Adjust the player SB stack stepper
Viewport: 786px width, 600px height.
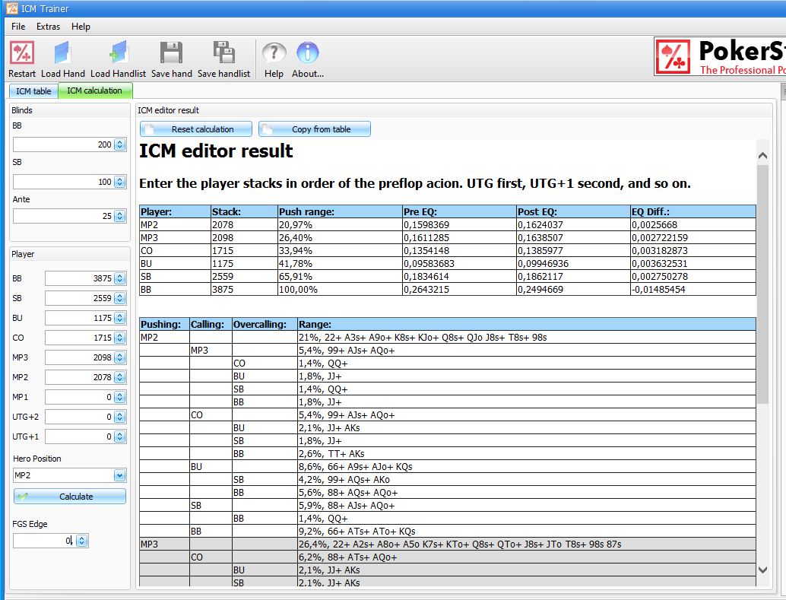click(x=120, y=298)
